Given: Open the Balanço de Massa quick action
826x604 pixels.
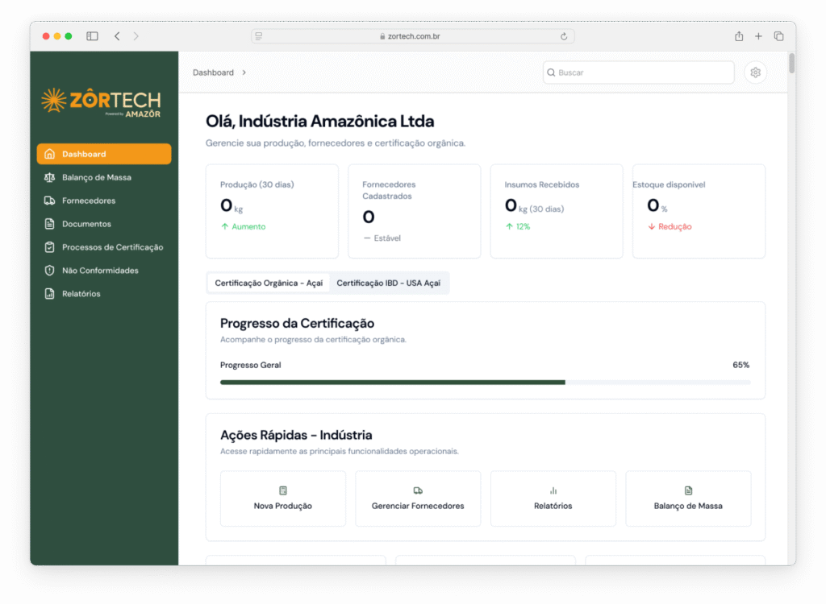Looking at the screenshot, I should click(x=688, y=499).
